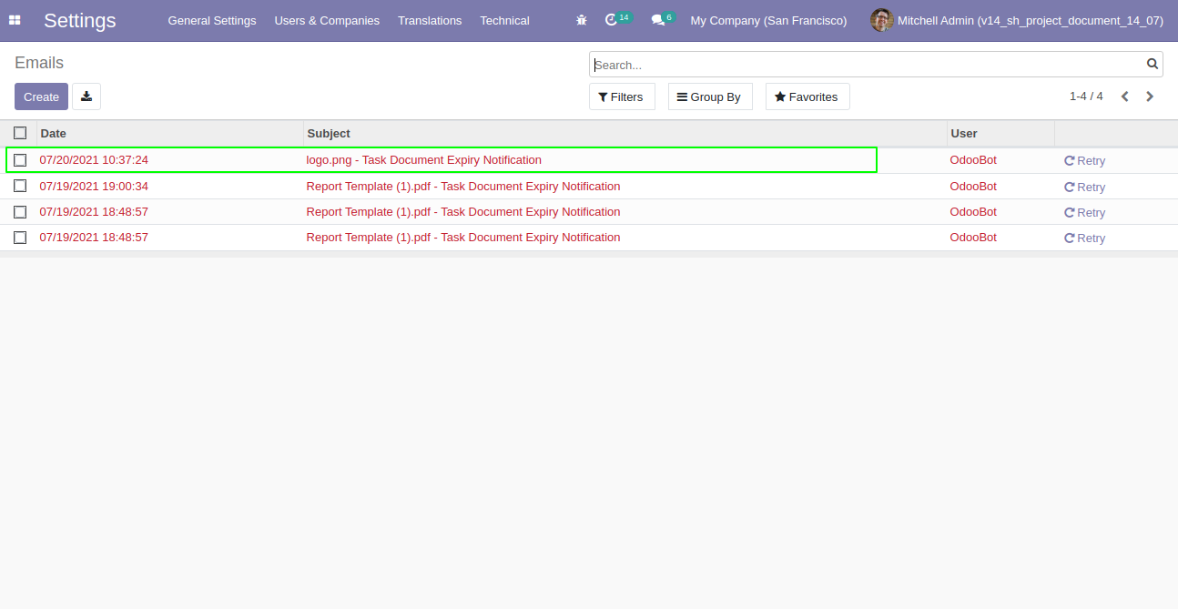Image resolution: width=1178 pixels, height=609 pixels.
Task: Open Report Template subject in 19:00:34 row
Action: [x=463, y=186]
